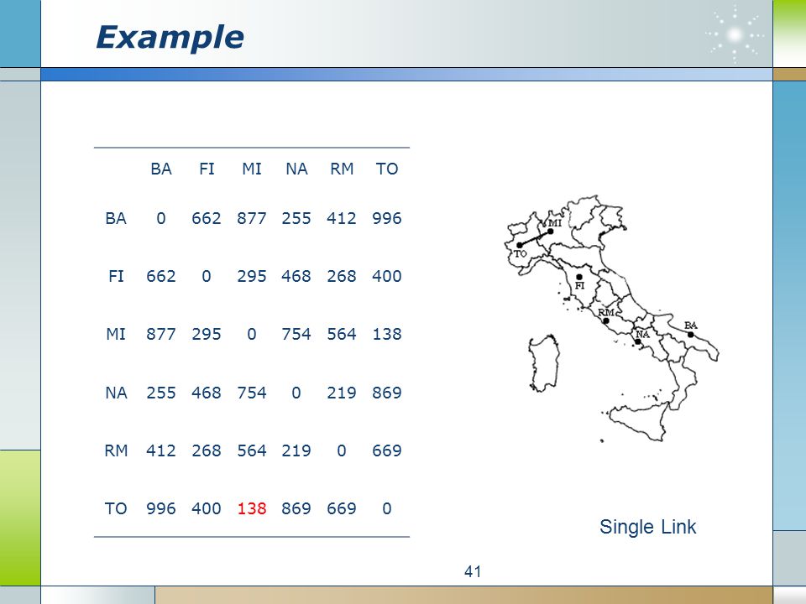The width and height of the screenshot is (806, 604).
Task: Click 869 in the TO row
Action: click(x=296, y=508)
